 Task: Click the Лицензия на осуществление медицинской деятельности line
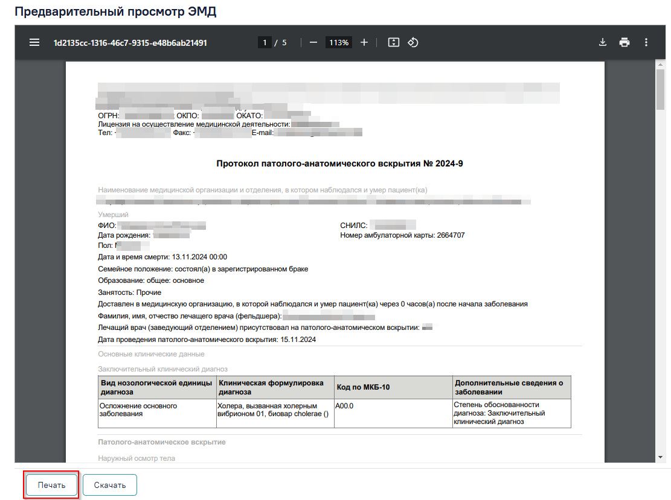pyautogui.click(x=219, y=124)
